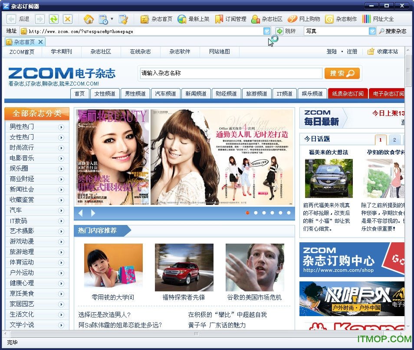The image size is (414, 350).
Task: Open dropdown arrow next to history icon
Action: (112, 19)
